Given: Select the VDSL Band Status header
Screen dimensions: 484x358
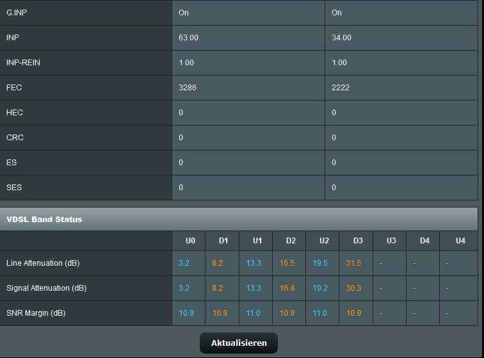Looking at the screenshot, I should pos(44,219).
